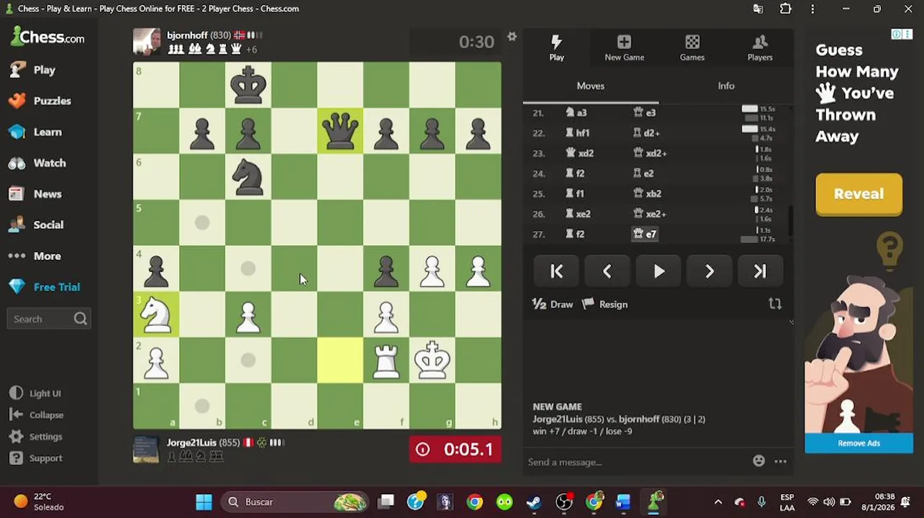924x518 pixels.
Task: Select move 24 rook e2
Action: coord(643,173)
